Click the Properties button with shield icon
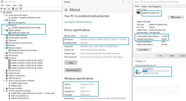 click(x=176, y=17)
